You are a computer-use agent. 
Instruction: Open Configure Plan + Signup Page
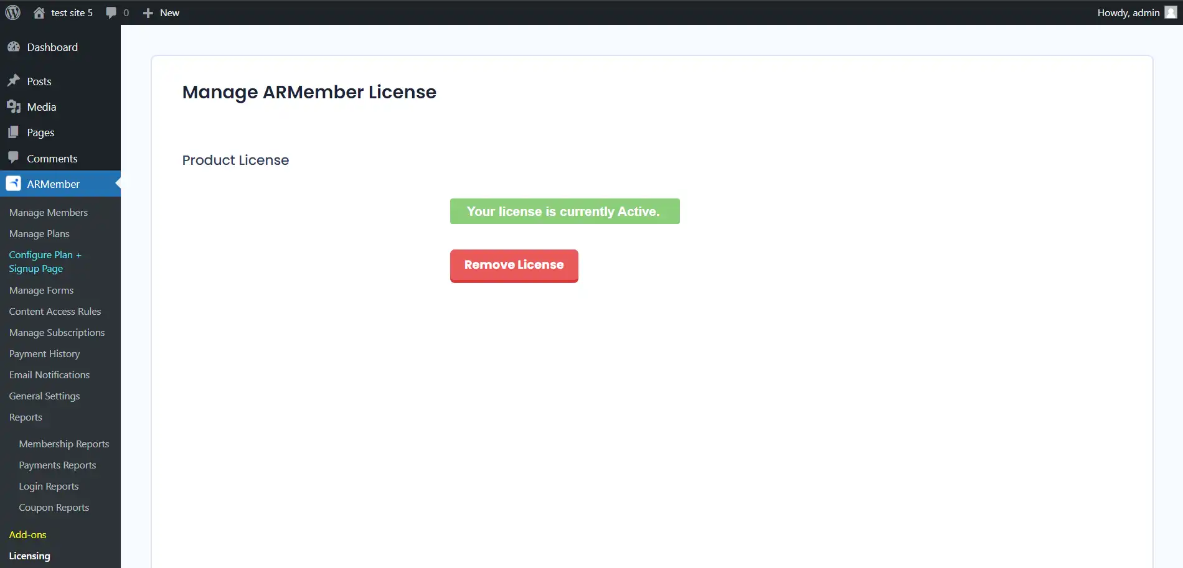click(x=45, y=261)
